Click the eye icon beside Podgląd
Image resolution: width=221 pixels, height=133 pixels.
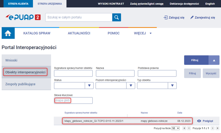pyautogui.click(x=199, y=121)
